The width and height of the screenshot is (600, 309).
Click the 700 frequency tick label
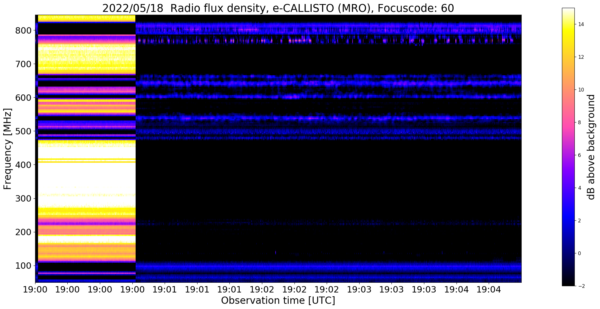pos(23,64)
